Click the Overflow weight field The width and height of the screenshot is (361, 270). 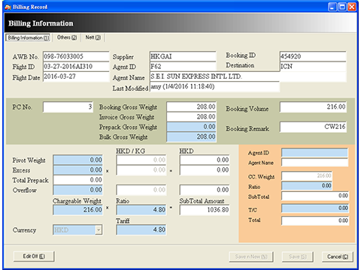pos(77,190)
